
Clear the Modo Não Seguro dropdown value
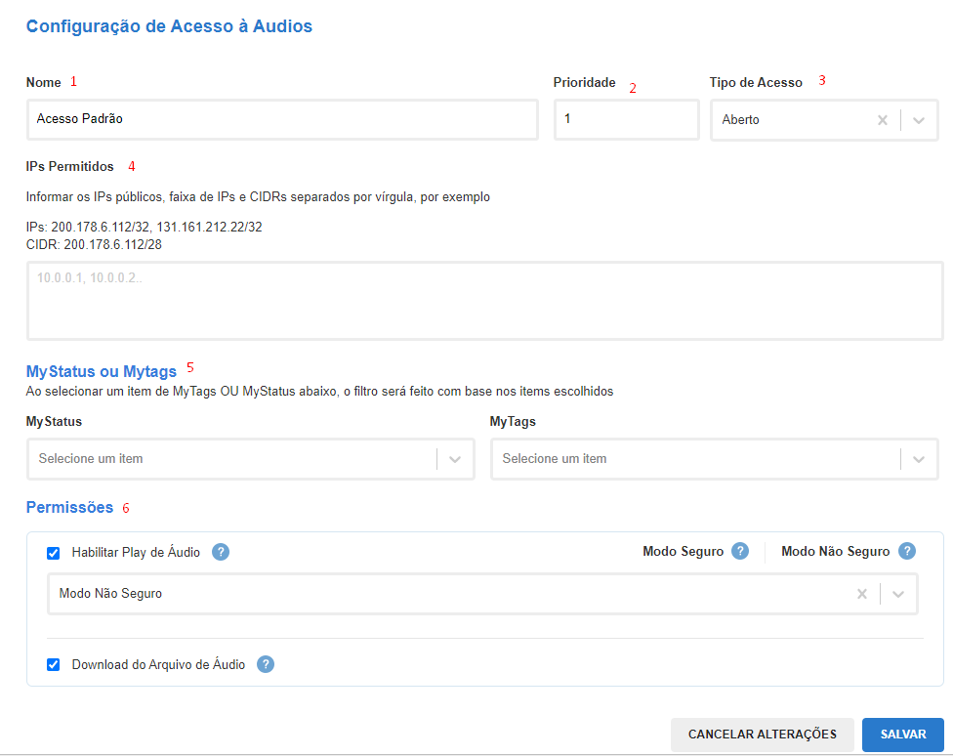(862, 594)
